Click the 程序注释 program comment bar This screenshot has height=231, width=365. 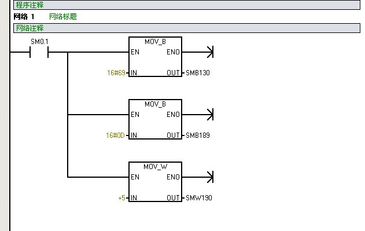[187, 5]
